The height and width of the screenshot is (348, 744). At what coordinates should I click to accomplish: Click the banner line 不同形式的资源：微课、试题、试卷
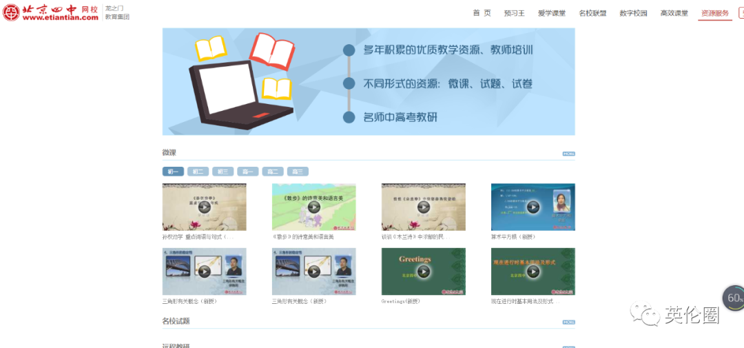[448, 84]
